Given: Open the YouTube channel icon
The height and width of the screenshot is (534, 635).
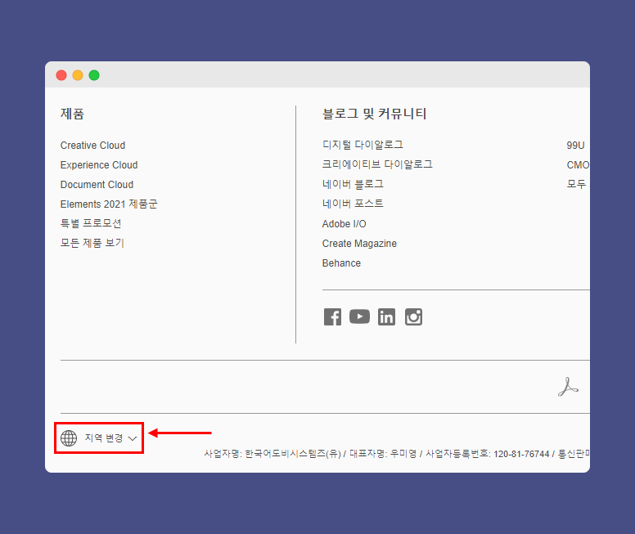Looking at the screenshot, I should point(359,316).
